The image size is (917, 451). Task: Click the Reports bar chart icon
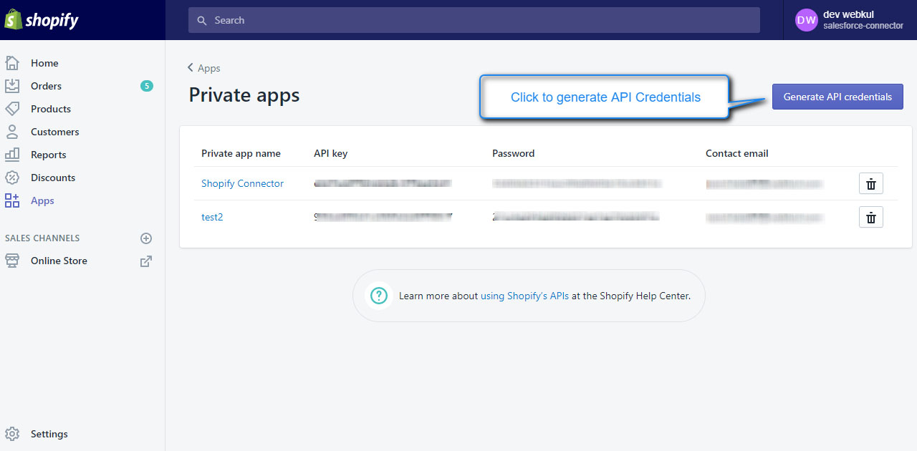pyautogui.click(x=12, y=155)
